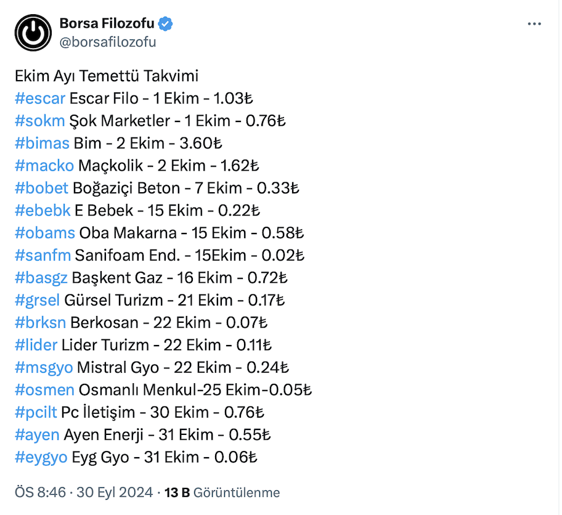This screenshot has height=515, width=562.
Task: Open the #osmen hashtag
Action: (44, 390)
